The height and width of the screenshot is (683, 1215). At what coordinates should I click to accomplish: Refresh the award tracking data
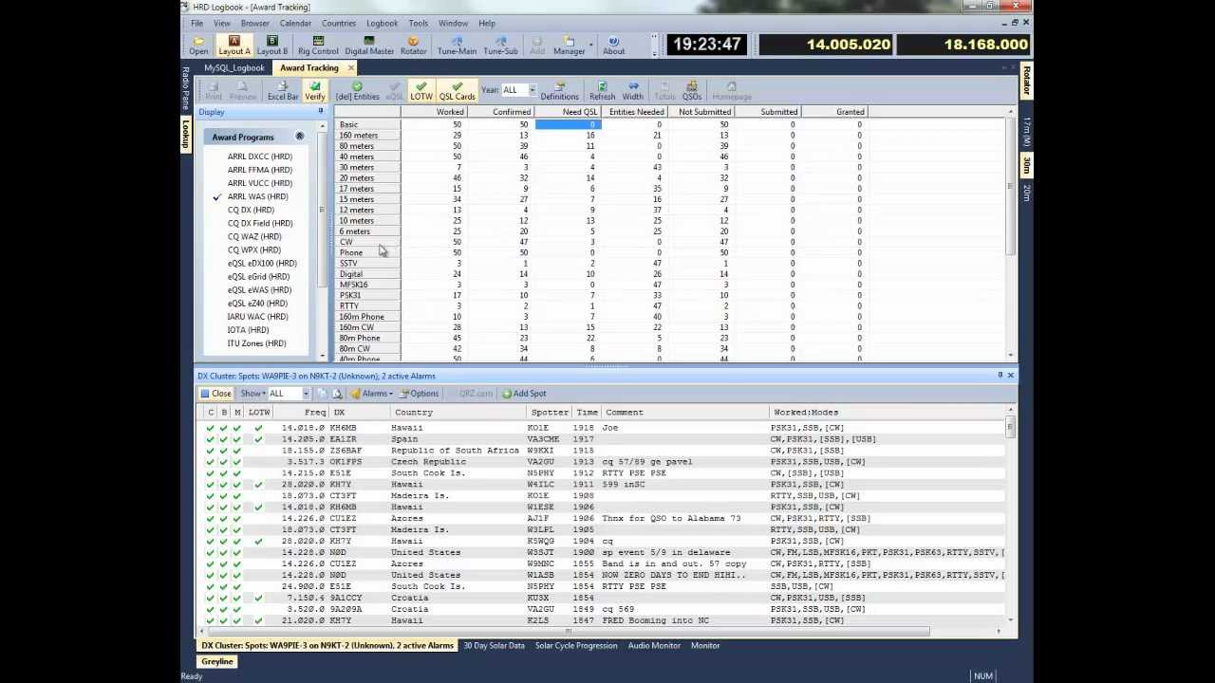click(x=602, y=91)
